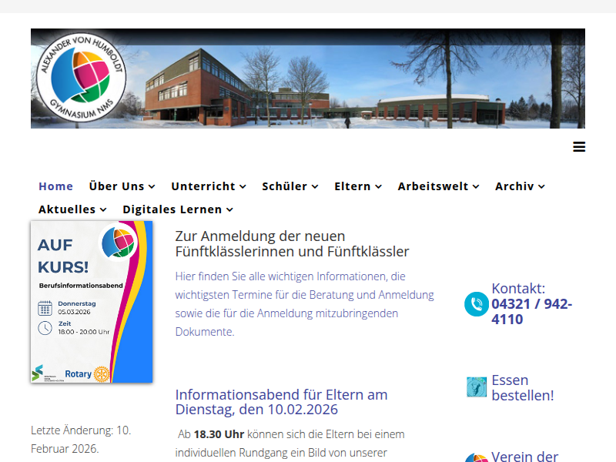The height and width of the screenshot is (462, 616).
Task: Follow the Essen bestellen! link
Action: (522, 387)
